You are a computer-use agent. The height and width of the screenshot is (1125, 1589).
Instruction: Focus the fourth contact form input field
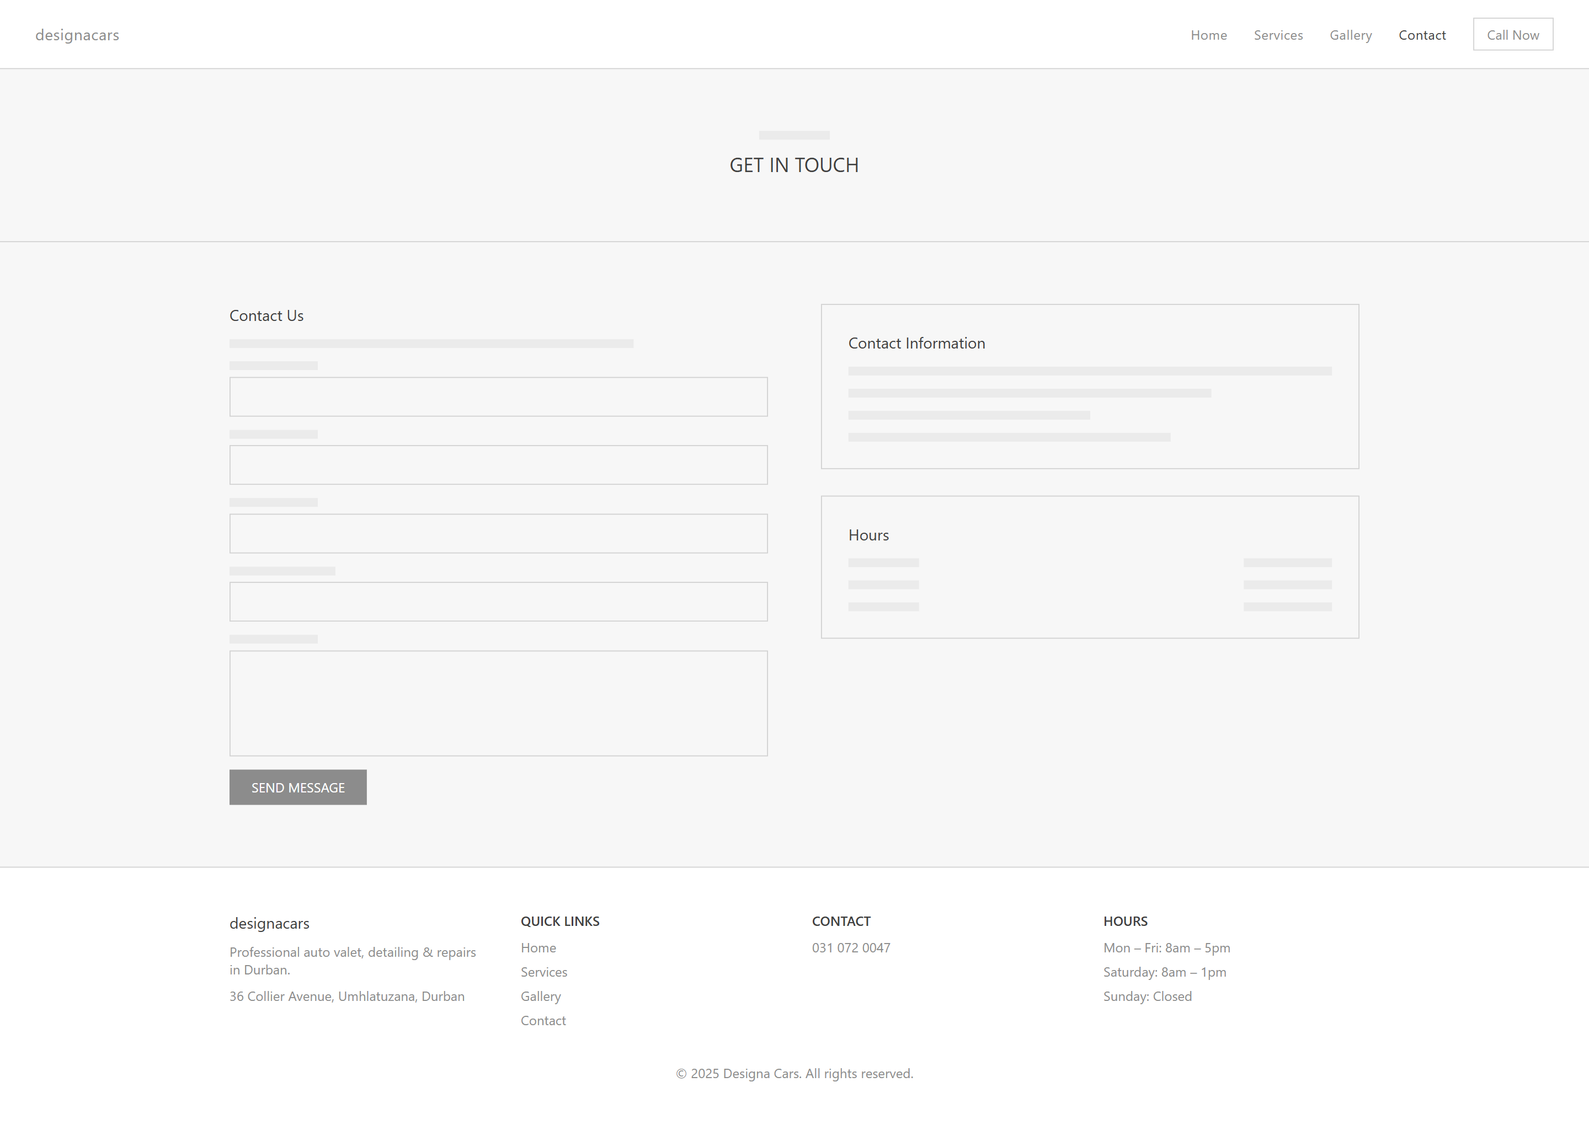click(498, 601)
